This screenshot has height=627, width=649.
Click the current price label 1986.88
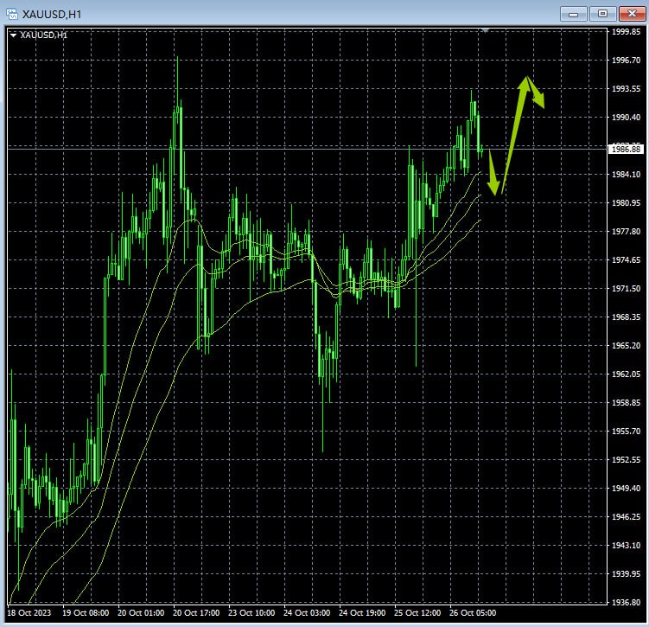pyautogui.click(x=625, y=149)
